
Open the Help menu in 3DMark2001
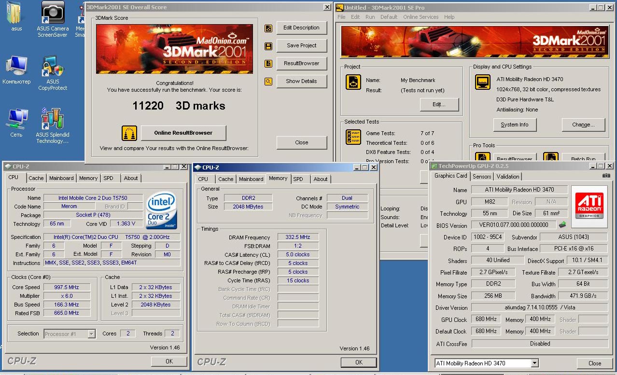(x=449, y=17)
